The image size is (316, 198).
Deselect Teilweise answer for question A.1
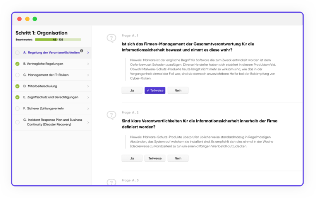(x=155, y=90)
